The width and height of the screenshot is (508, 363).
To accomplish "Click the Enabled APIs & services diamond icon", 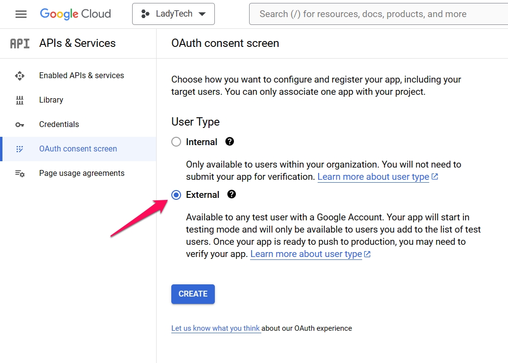I will point(20,76).
